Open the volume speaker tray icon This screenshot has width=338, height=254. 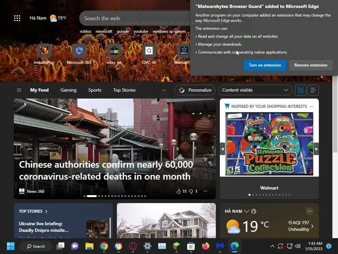click(298, 246)
